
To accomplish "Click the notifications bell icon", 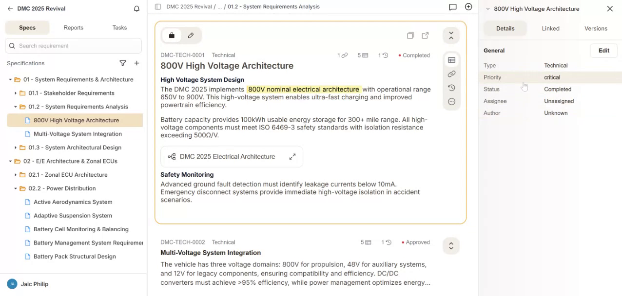I will tap(136, 9).
